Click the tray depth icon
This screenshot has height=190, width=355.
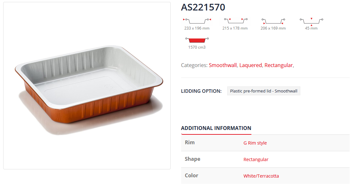[311, 21]
